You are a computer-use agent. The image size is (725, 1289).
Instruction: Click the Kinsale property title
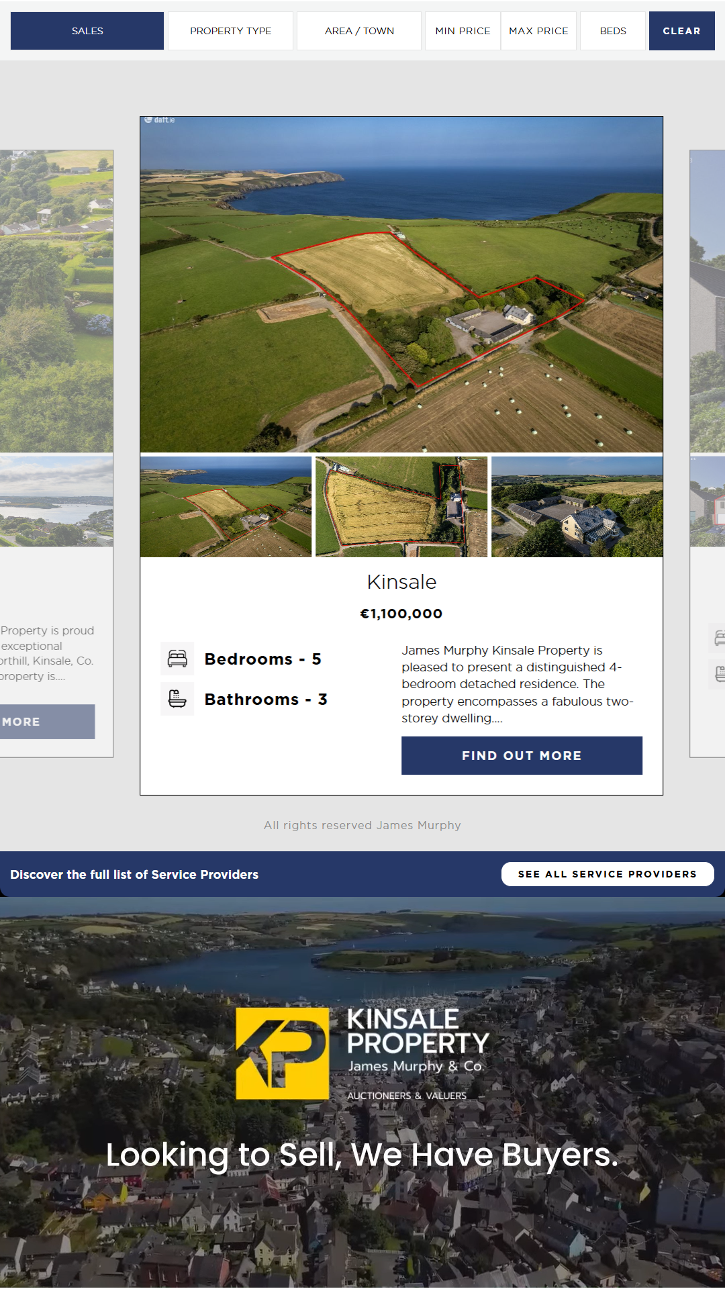(x=401, y=582)
